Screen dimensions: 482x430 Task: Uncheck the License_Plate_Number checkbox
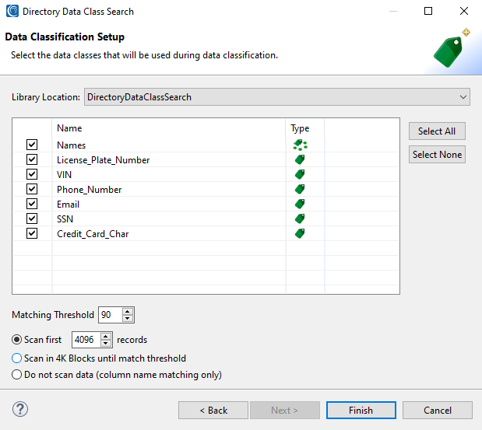tap(32, 159)
